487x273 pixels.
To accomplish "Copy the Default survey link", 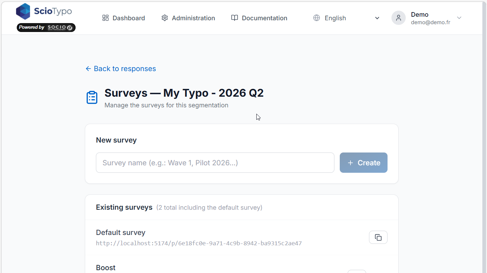I will coord(378,237).
